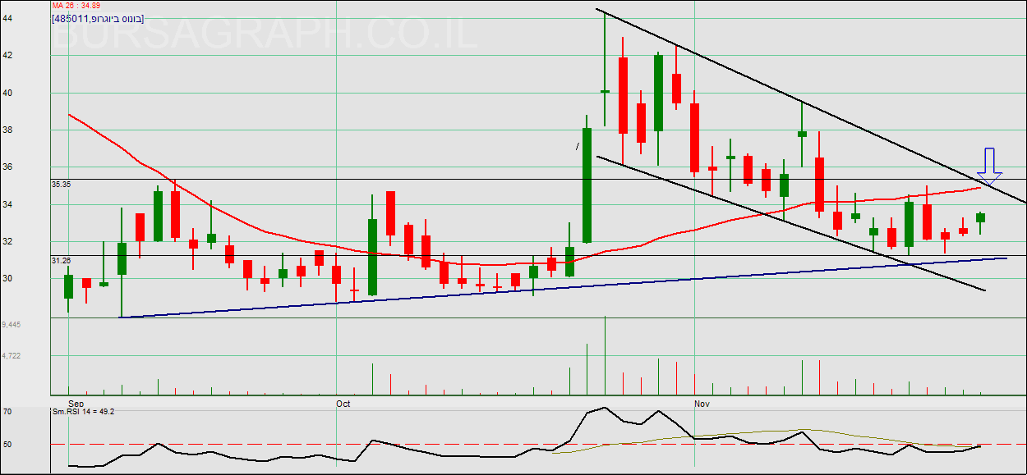1027x475 pixels.
Task: Click the 34 price axis label
Action: [x=7, y=204]
